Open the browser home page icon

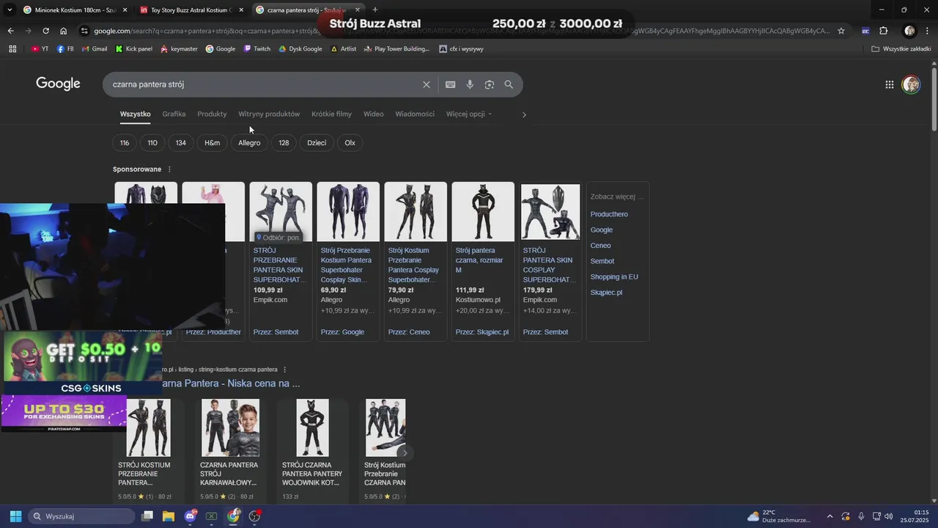pyautogui.click(x=64, y=31)
